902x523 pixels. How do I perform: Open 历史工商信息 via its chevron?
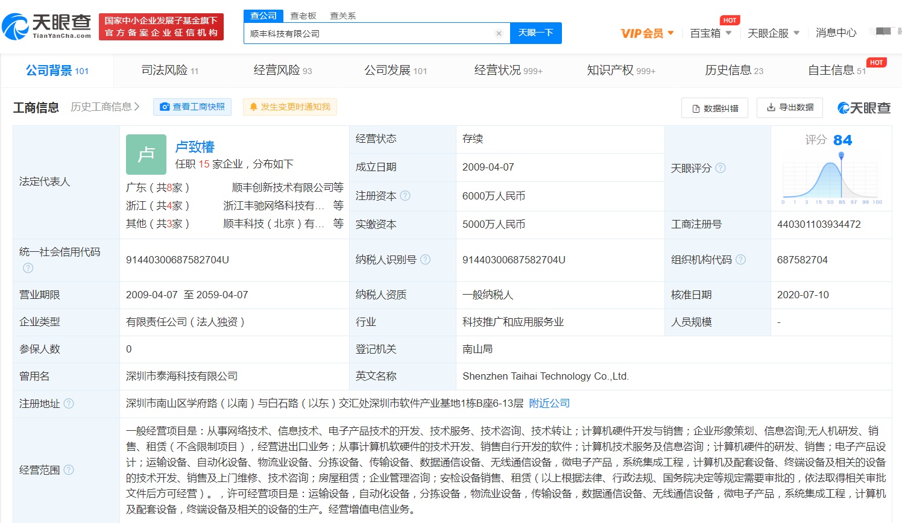pos(137,107)
